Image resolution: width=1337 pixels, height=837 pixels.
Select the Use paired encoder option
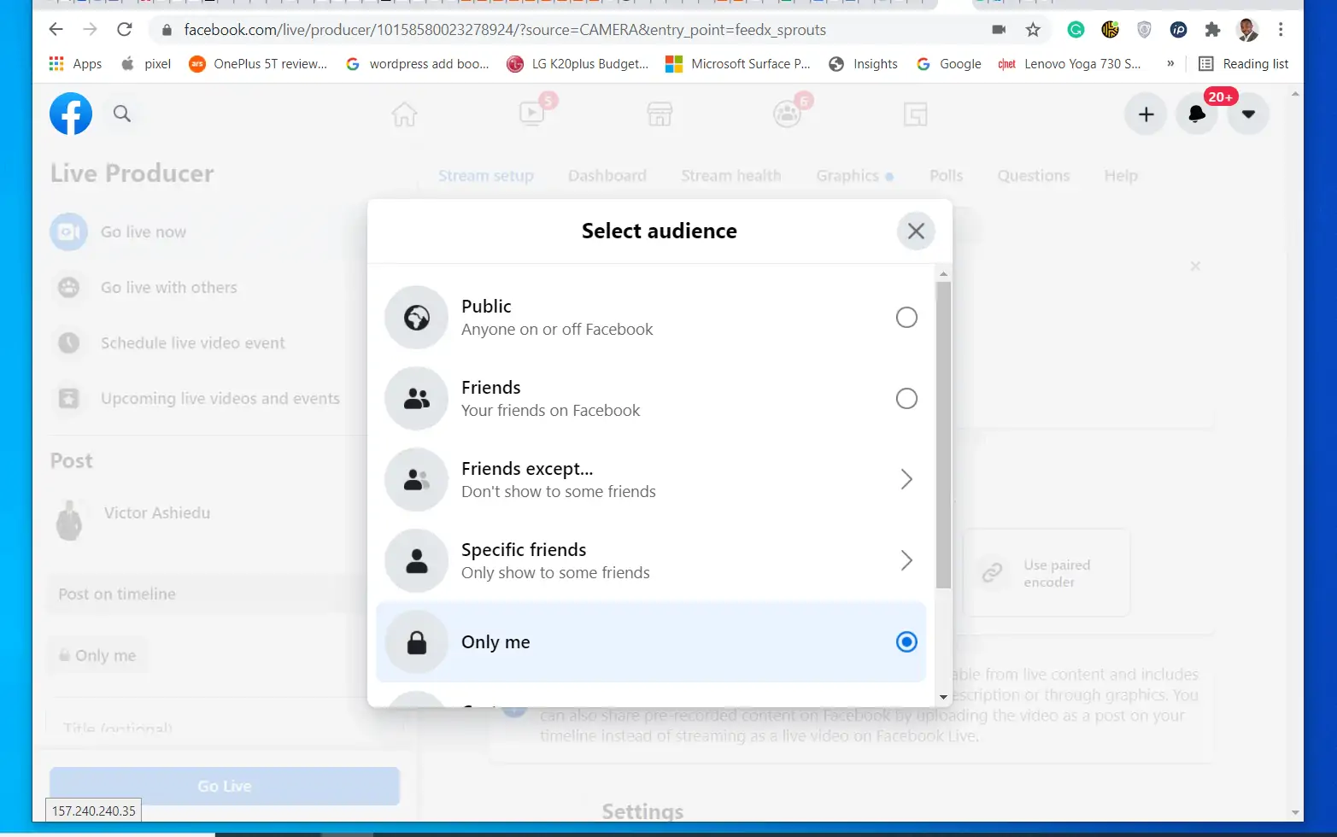1047,573
